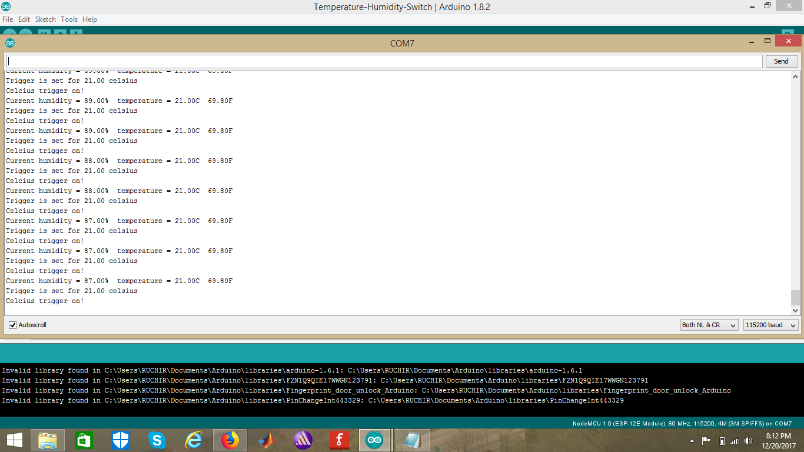The height and width of the screenshot is (452, 804).
Task: Switch to Firefox in the taskbar
Action: 230,440
